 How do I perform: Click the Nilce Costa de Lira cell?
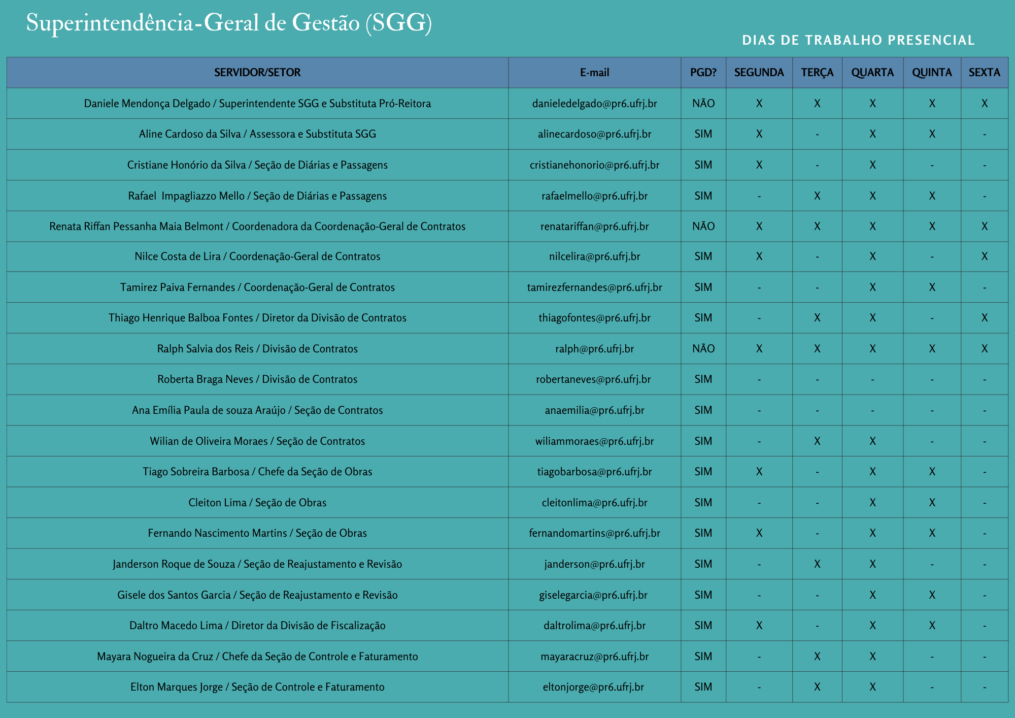(x=257, y=256)
